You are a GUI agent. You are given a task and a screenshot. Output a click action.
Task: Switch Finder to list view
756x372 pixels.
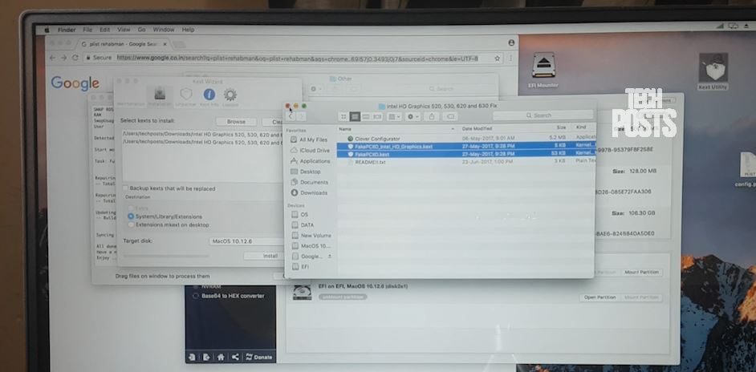pyautogui.click(x=355, y=116)
